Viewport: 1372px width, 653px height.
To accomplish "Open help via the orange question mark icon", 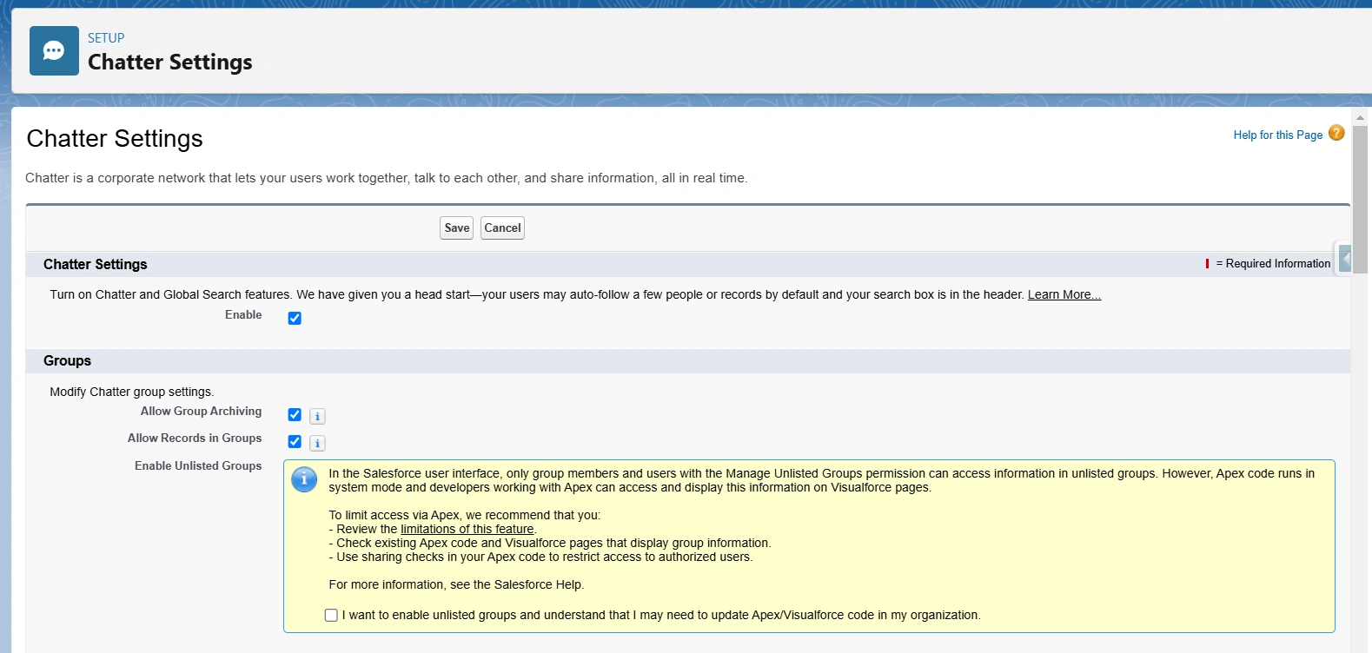I will (x=1336, y=133).
